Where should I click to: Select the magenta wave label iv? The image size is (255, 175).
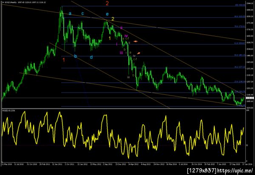click(126, 36)
